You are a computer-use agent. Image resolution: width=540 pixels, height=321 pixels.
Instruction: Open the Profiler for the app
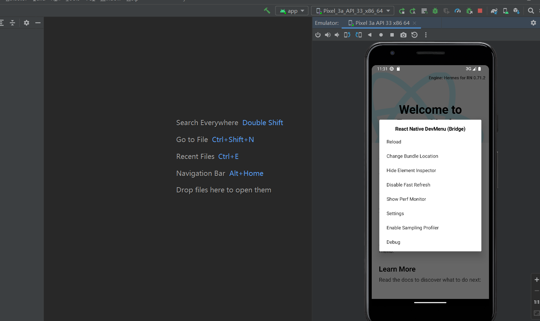[458, 11]
